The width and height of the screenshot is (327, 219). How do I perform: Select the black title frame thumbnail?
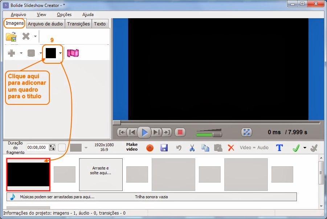click(x=28, y=175)
